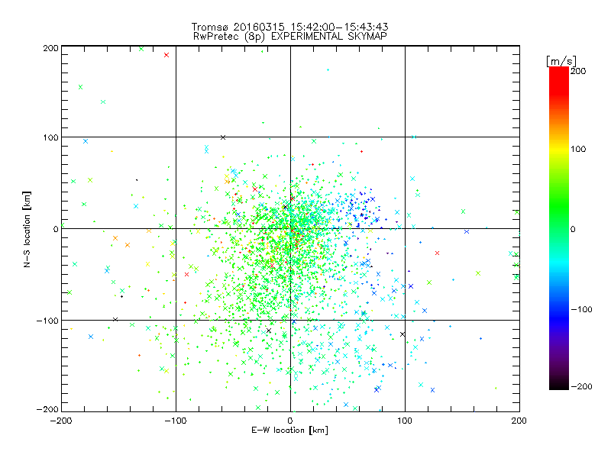
Task: Click the y-axis tick label '-100' on left
Action: pyautogui.click(x=47, y=321)
